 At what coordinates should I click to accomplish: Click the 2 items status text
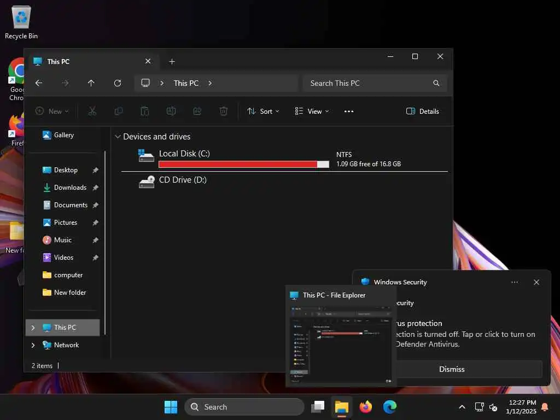(42, 366)
